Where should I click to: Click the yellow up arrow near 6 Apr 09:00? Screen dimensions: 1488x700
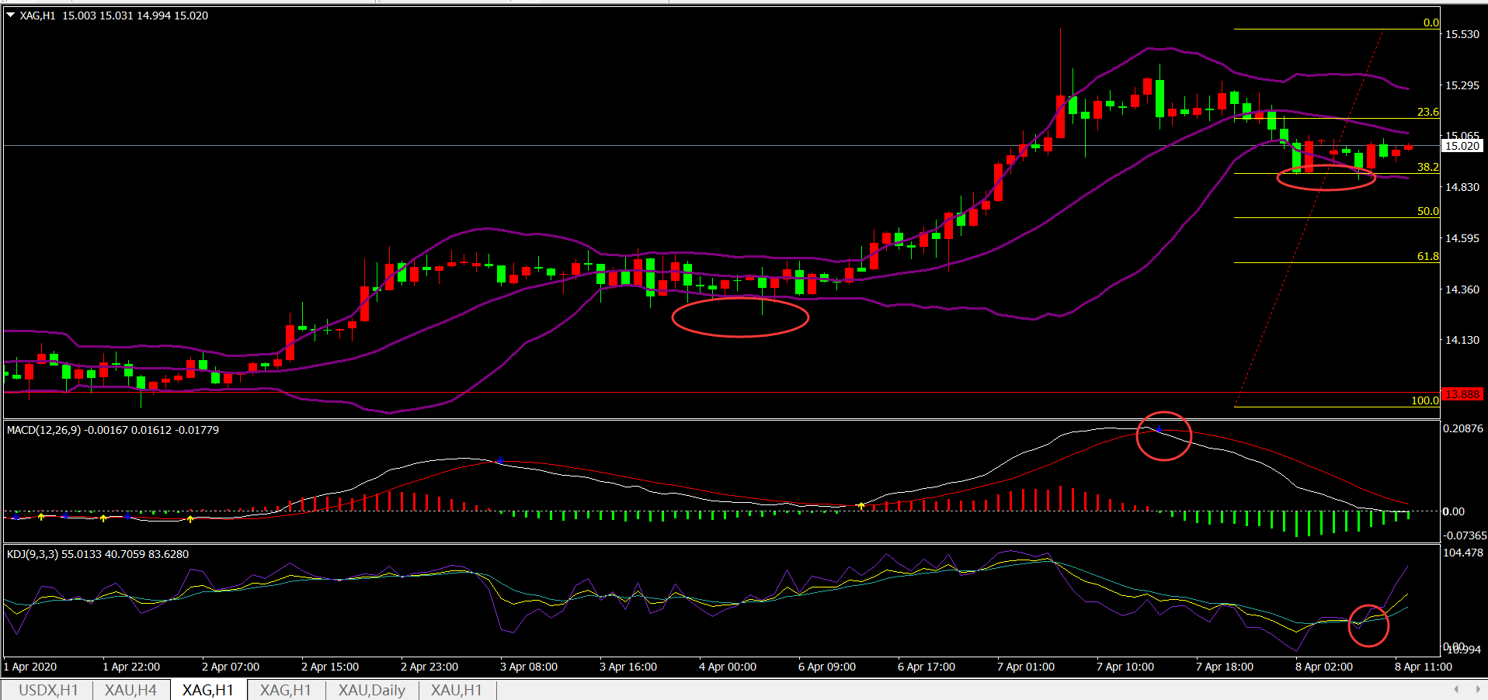tap(861, 506)
